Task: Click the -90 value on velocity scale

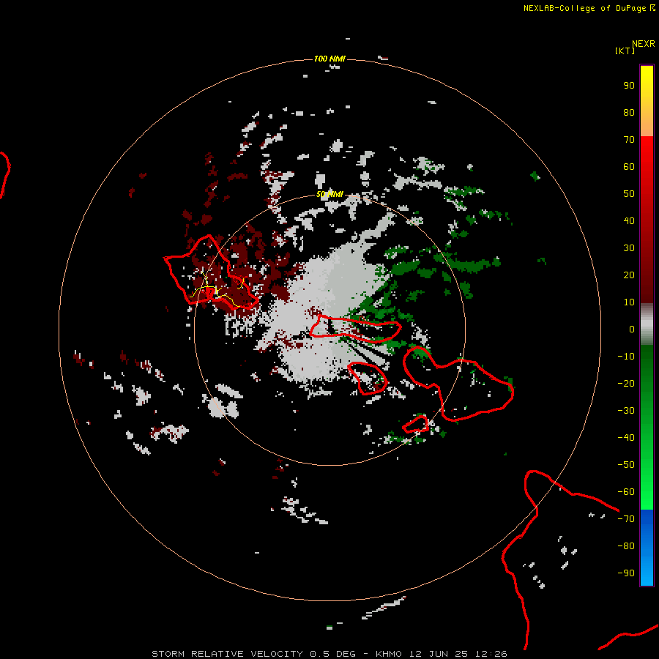Action: point(626,573)
